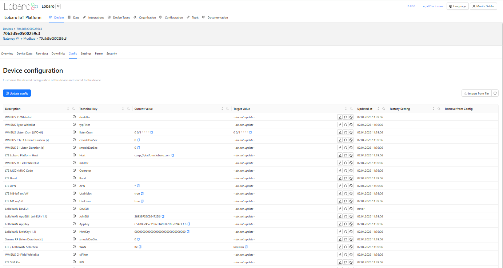
Task: Edit target value for LoRaWAN DevEUI
Action: (x=340, y=209)
